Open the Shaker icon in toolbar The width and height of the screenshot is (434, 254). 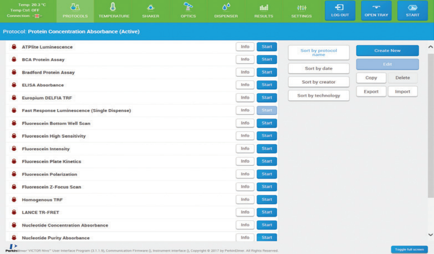(151, 7)
